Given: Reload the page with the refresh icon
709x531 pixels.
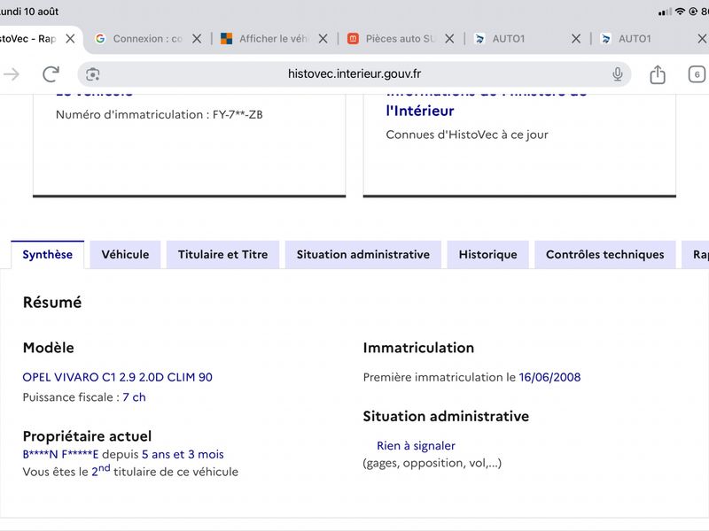Looking at the screenshot, I should (x=51, y=74).
